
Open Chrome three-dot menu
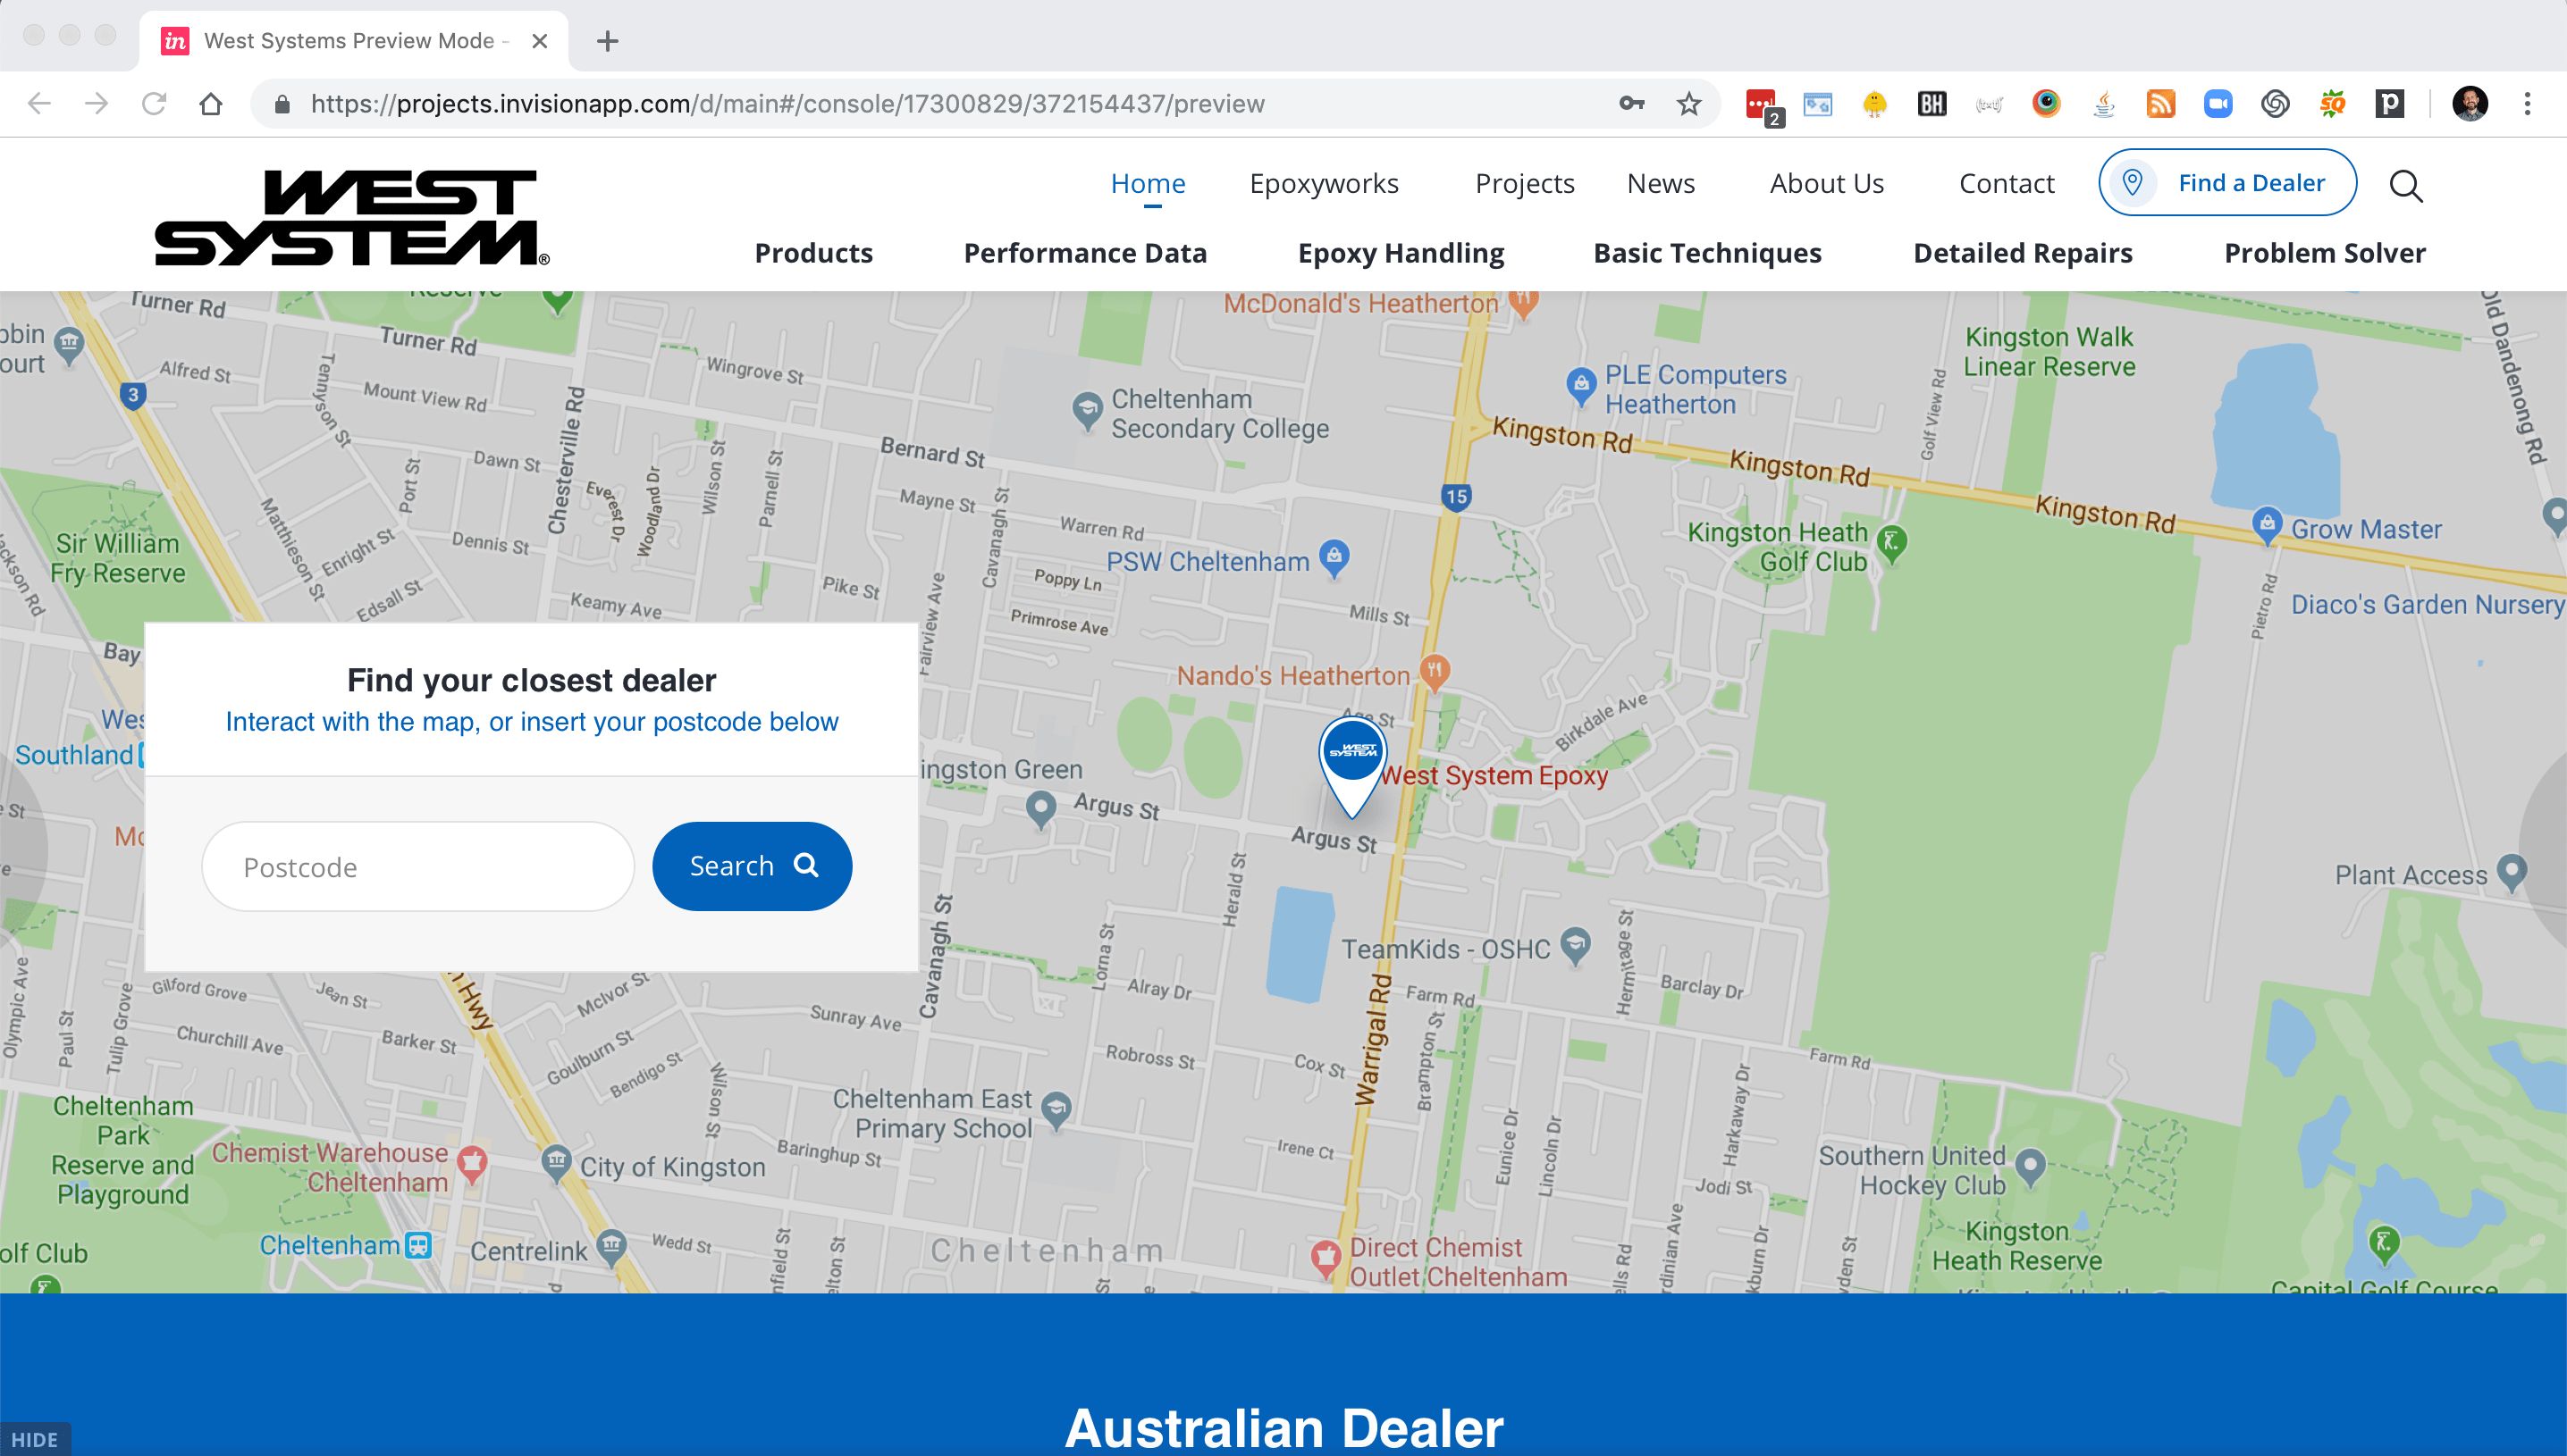pyautogui.click(x=2527, y=103)
